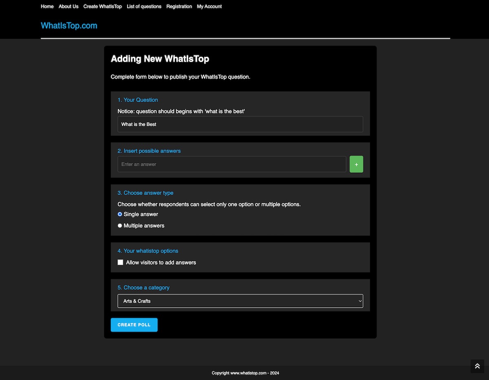Click the Enter an answer input field

231,164
